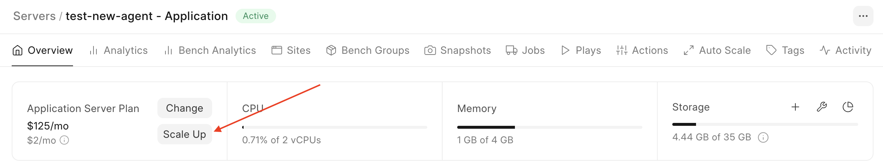Switch to the Jobs tab

(x=525, y=50)
